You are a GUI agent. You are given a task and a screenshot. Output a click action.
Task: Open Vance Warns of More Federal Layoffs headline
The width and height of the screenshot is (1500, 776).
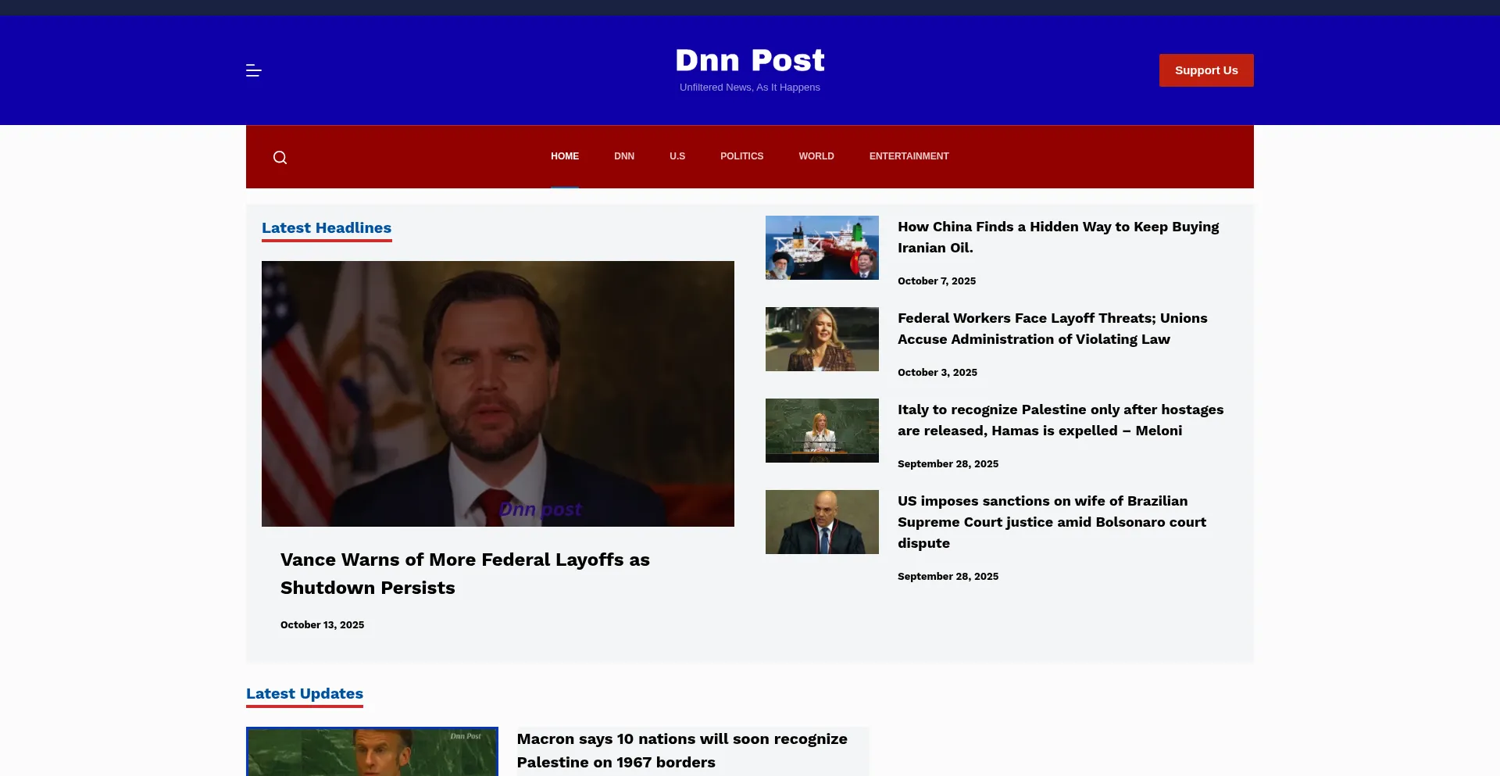tap(465, 574)
